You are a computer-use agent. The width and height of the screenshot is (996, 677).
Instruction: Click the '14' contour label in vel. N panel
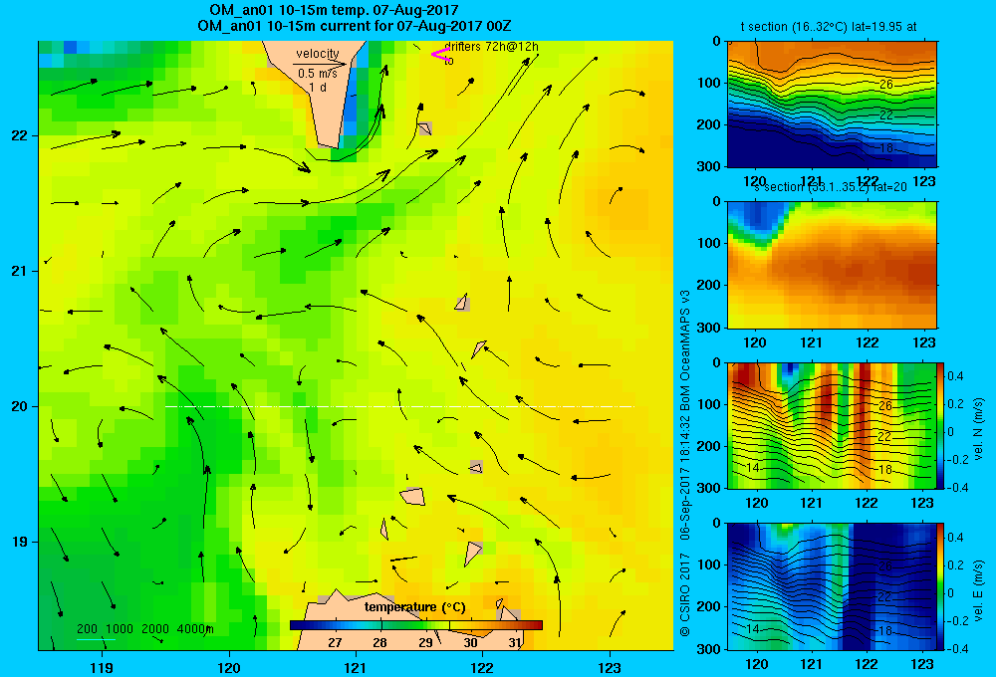[x=753, y=468]
